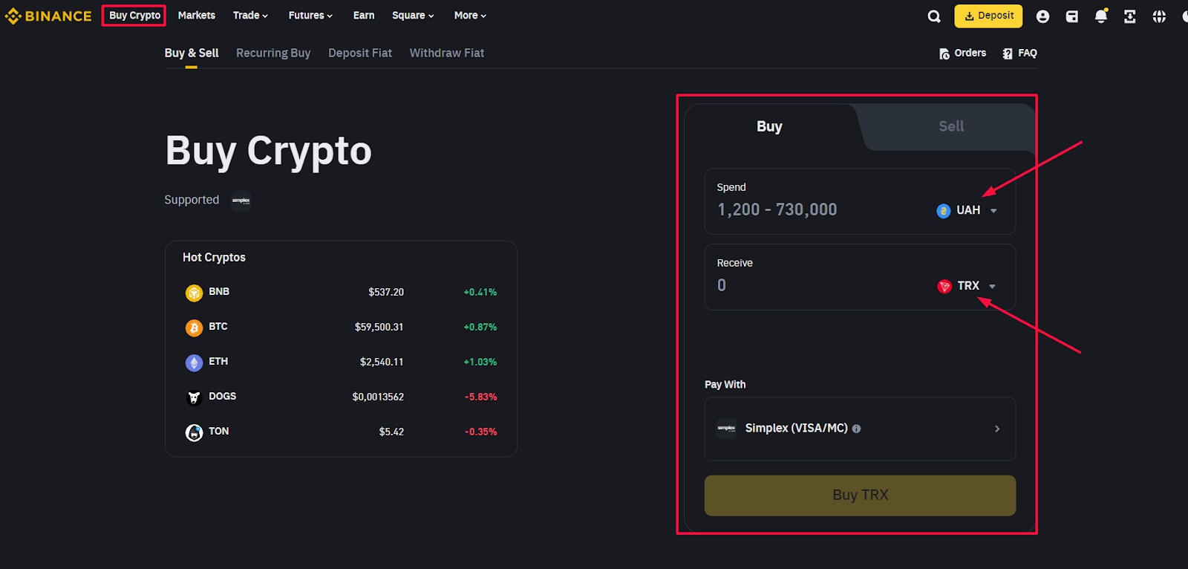
Task: Expand the UAH currency dropdown arrow
Action: pyautogui.click(x=993, y=211)
